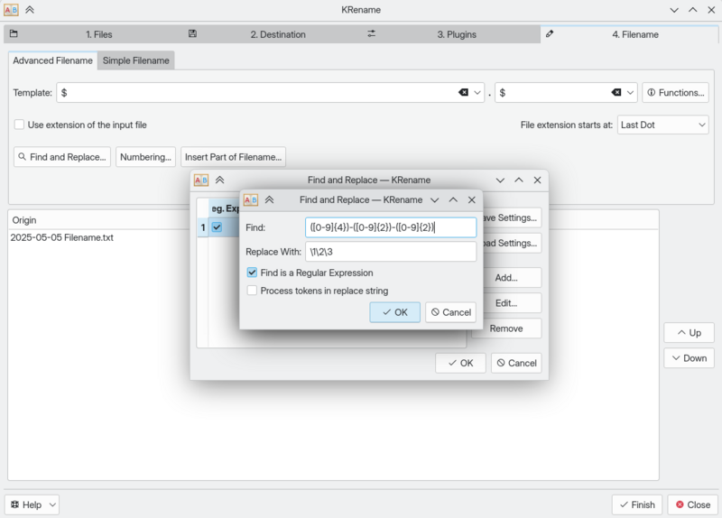Click the Find and Replace button in main window
This screenshot has height=518, width=722.
[62, 157]
